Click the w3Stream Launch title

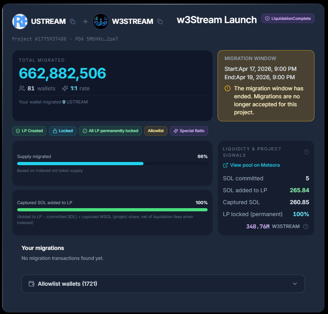[217, 20]
